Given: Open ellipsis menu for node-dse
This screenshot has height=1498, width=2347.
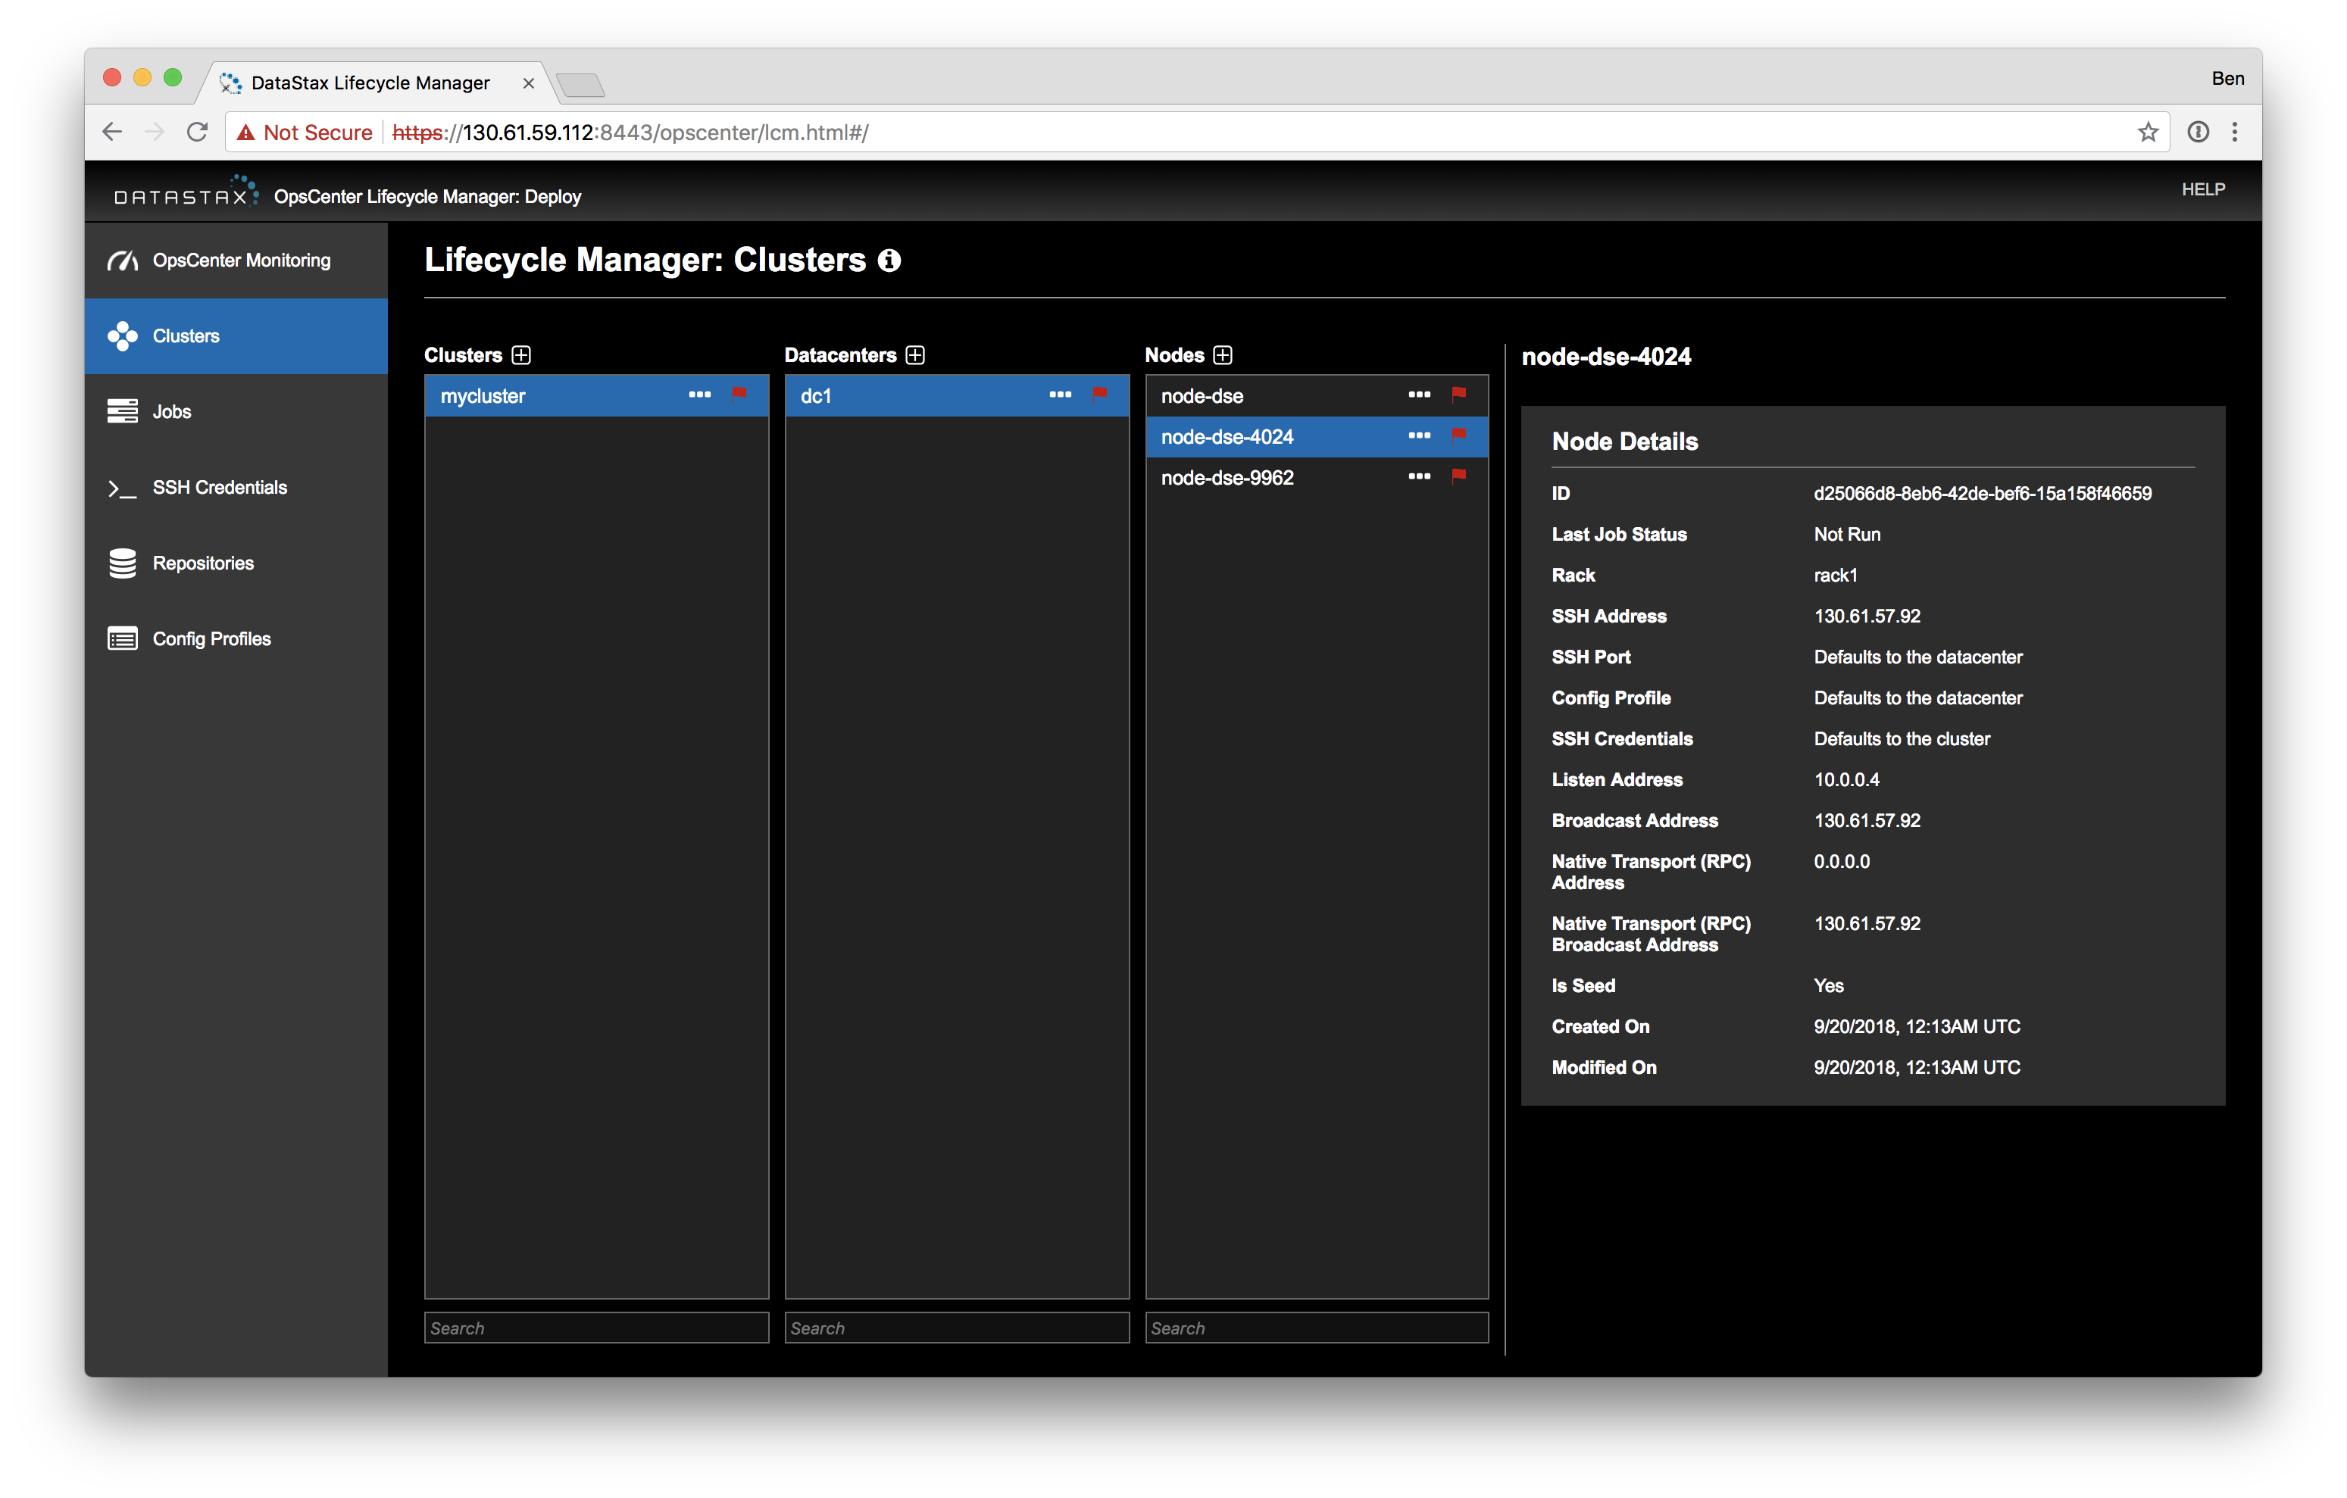Looking at the screenshot, I should point(1419,395).
